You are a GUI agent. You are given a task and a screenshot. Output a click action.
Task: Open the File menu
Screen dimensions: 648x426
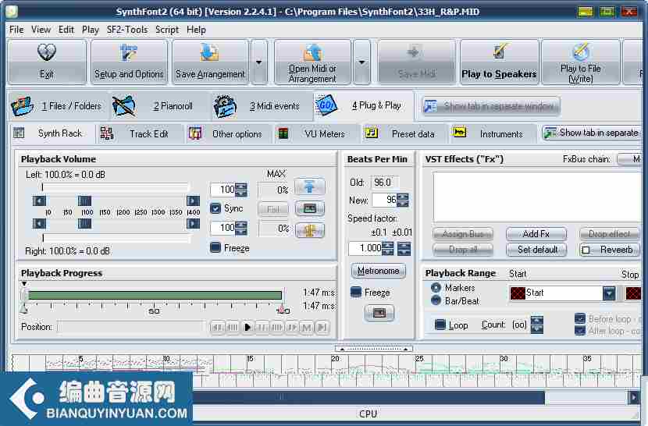(16, 30)
